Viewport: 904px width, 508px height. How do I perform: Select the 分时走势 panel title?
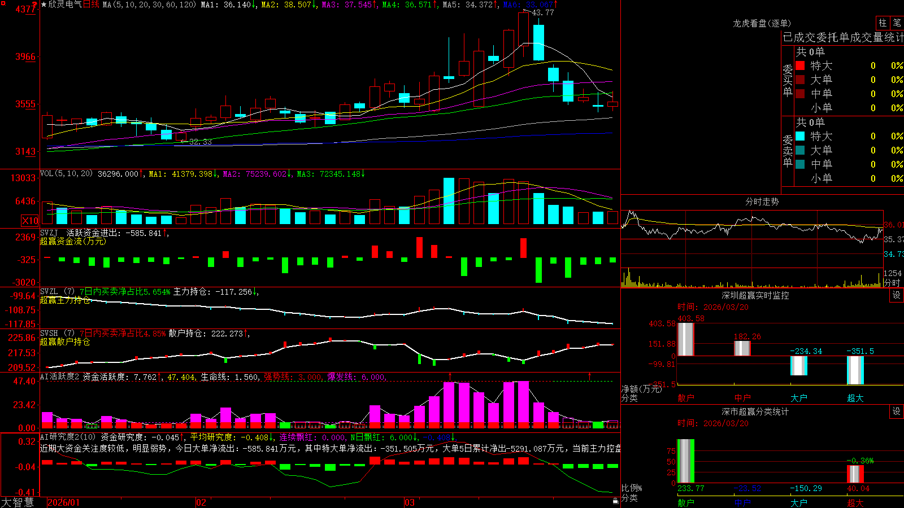(x=762, y=202)
